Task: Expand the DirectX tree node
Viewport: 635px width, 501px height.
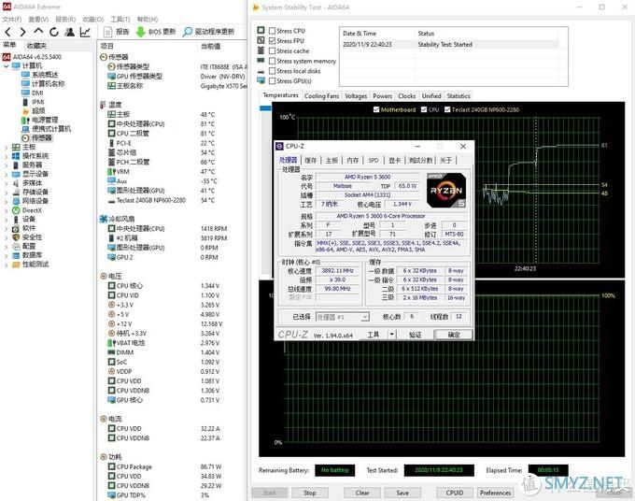Action: coord(7,210)
